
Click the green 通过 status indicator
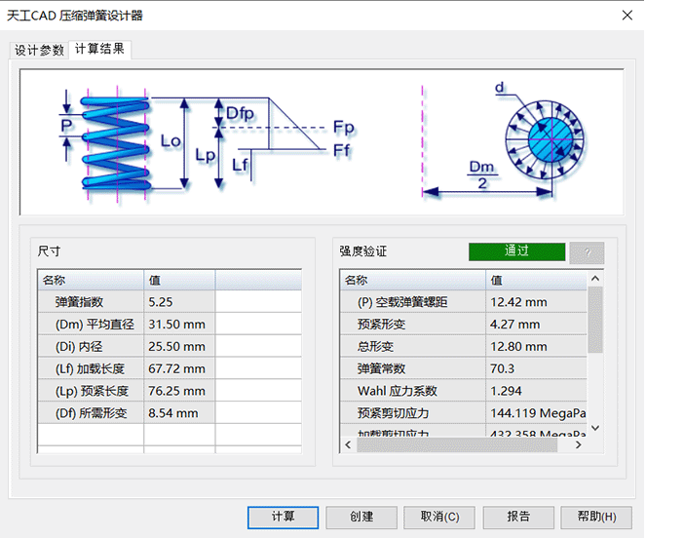(517, 251)
